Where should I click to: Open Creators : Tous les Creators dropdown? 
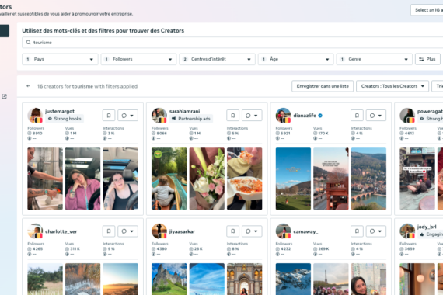coord(392,86)
